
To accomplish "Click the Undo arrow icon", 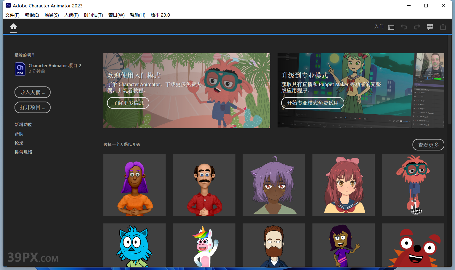I will [404, 27].
